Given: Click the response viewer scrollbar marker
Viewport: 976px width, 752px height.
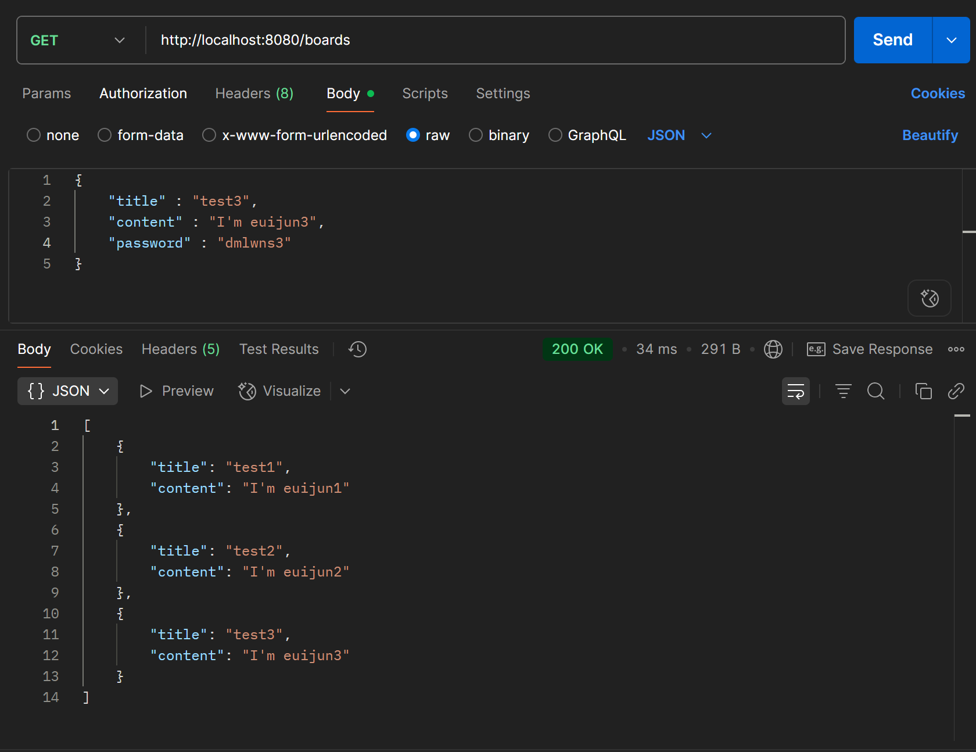Looking at the screenshot, I should (962, 416).
